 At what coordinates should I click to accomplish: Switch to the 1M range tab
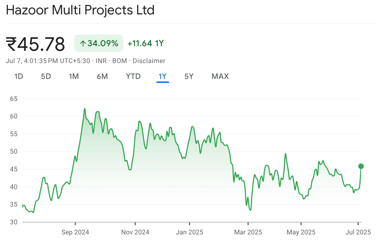point(74,76)
